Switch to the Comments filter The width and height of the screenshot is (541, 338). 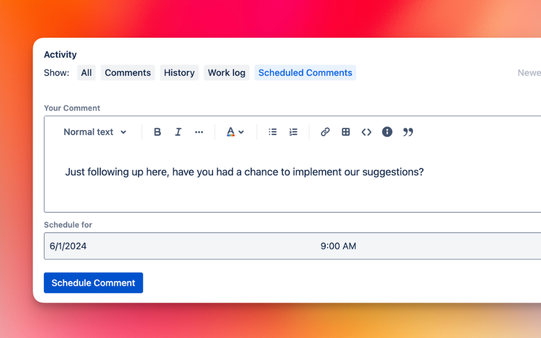[x=128, y=73]
